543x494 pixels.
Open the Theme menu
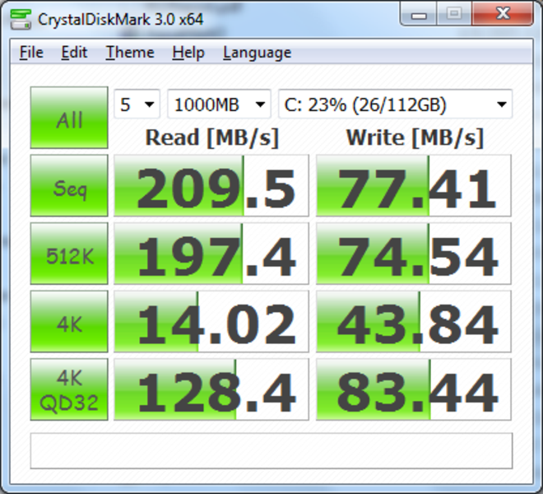tap(130, 53)
